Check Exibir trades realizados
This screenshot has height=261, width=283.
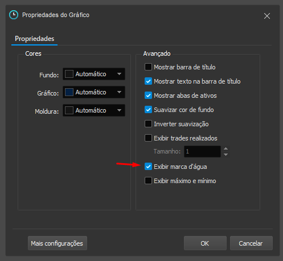148,138
